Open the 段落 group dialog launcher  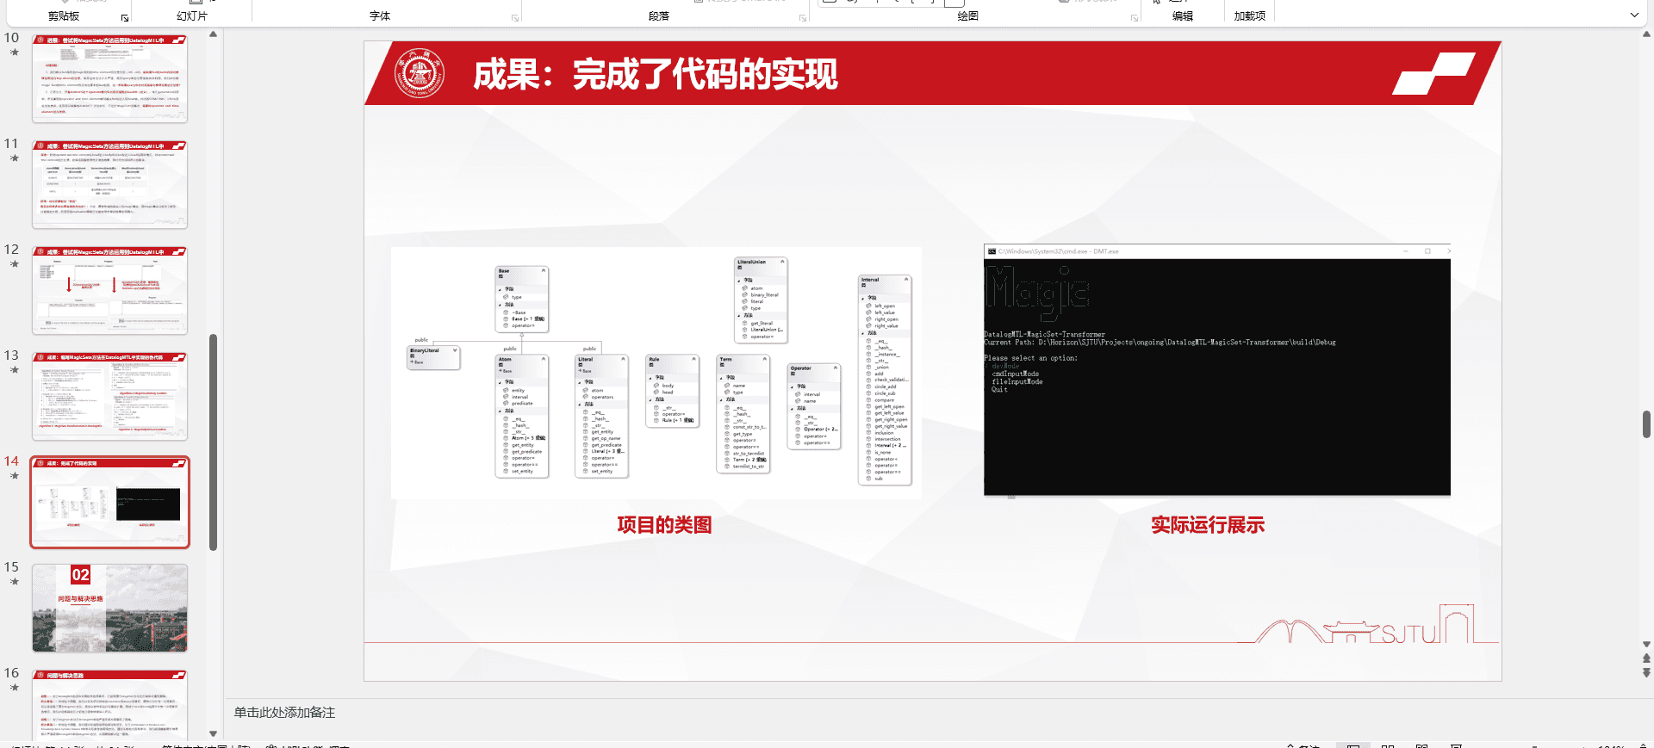803,18
